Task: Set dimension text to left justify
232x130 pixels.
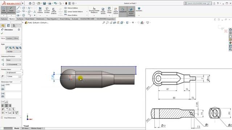Action: 3,105
